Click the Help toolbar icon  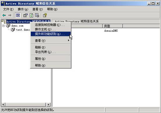point(45,15)
